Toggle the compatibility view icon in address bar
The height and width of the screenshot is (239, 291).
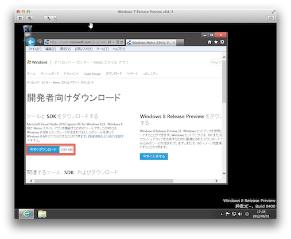click(118, 42)
